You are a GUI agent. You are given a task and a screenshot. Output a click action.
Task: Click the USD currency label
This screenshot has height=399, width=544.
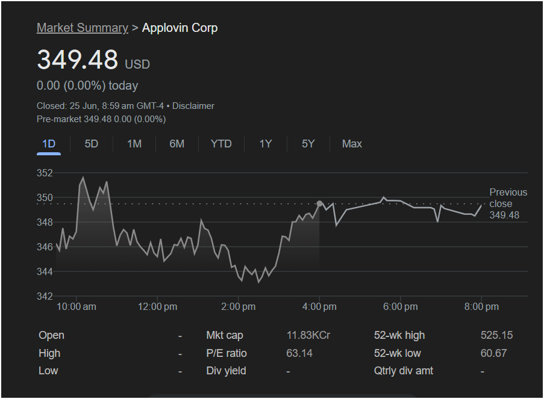(x=137, y=64)
